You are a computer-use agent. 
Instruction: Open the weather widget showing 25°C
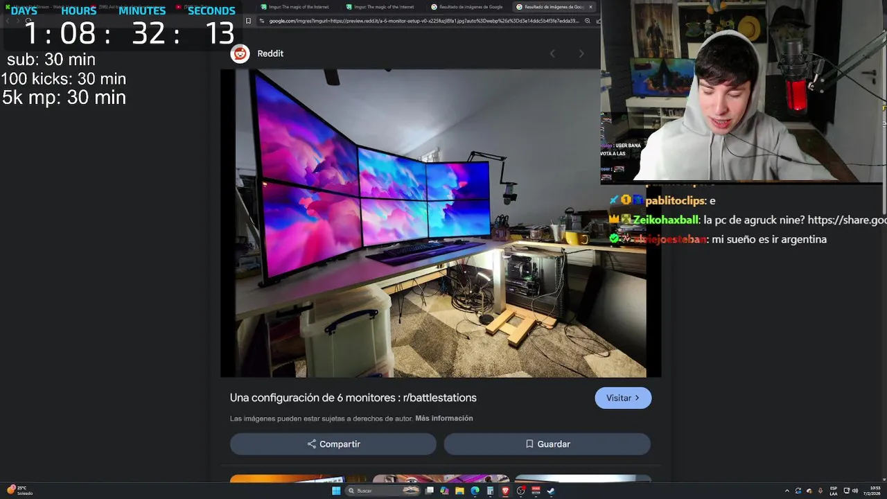(19, 491)
